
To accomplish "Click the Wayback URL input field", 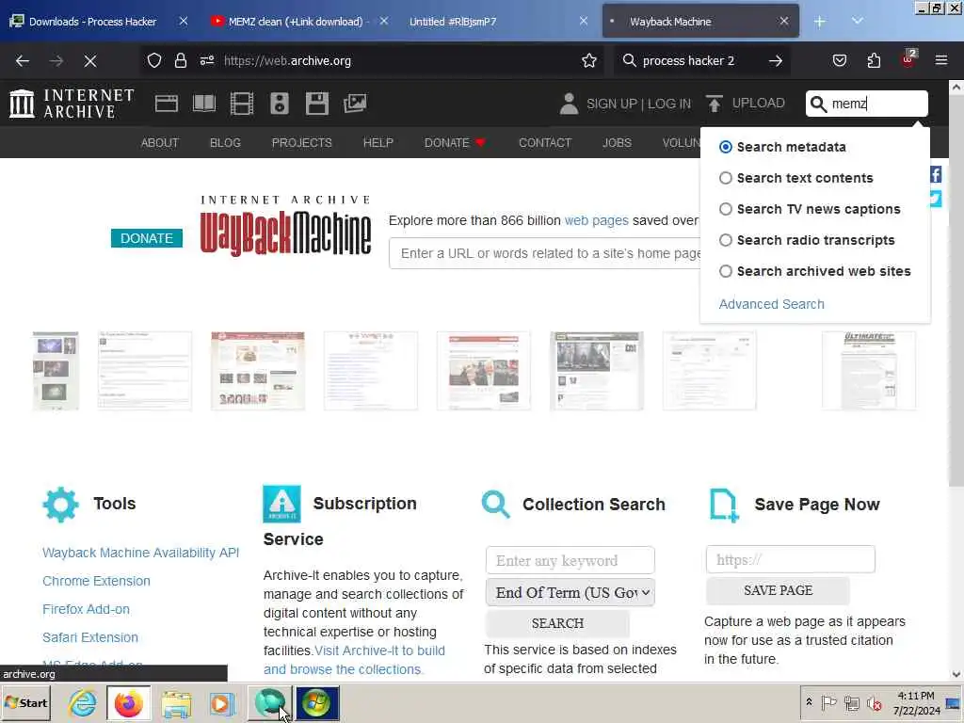I will click(x=545, y=253).
